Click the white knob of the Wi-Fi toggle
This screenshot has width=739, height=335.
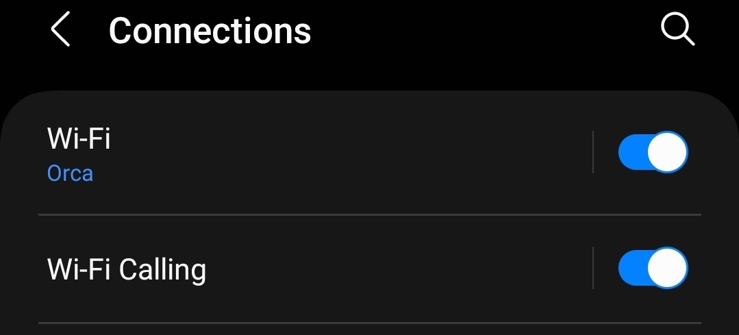[x=667, y=151]
